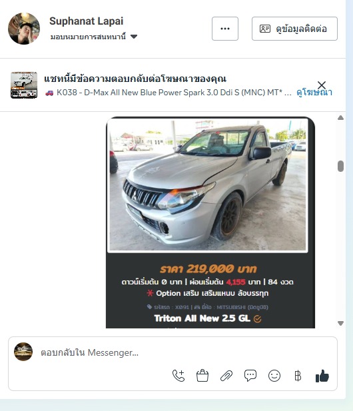Open the shopping bag order icon
The height and width of the screenshot is (411, 353).
point(202,376)
